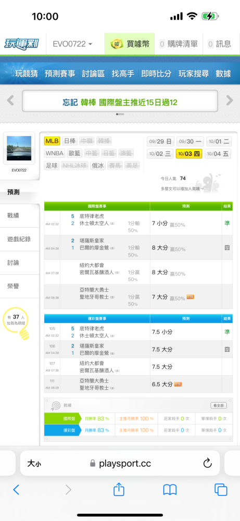This screenshot has width=240, height=521.
Task: Select the 日棒 league filter
Action: 69,141
